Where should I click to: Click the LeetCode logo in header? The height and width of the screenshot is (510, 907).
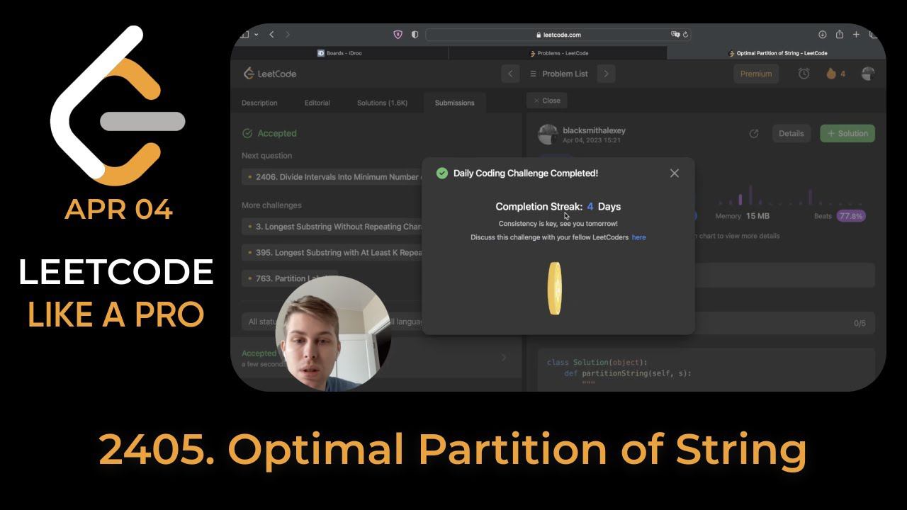pyautogui.click(x=269, y=74)
